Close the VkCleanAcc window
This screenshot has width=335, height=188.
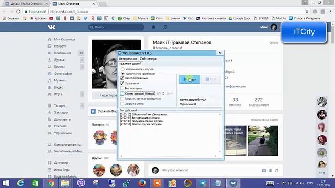tap(220, 53)
